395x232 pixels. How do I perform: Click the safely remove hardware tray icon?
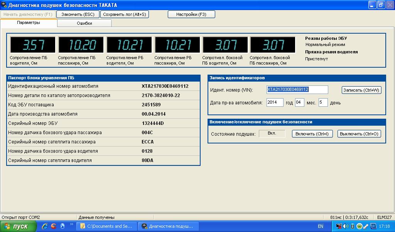(366, 226)
